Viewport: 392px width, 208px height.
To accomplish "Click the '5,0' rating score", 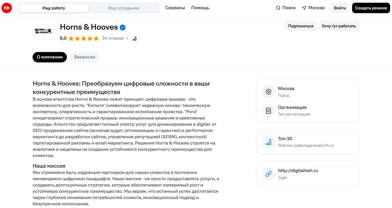I will [63, 38].
